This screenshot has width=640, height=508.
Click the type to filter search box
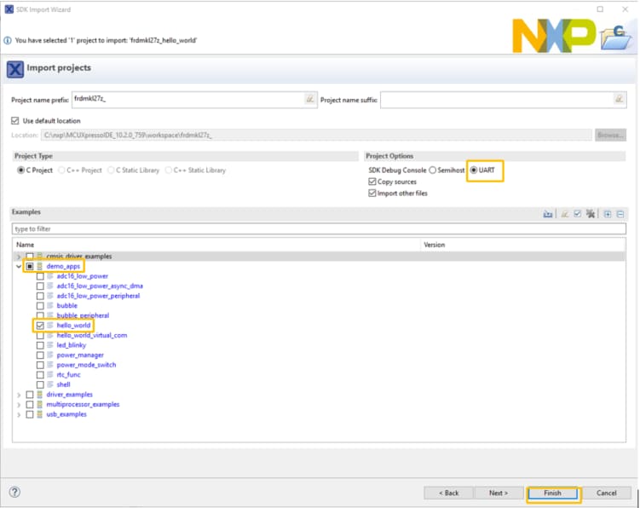coord(319,229)
